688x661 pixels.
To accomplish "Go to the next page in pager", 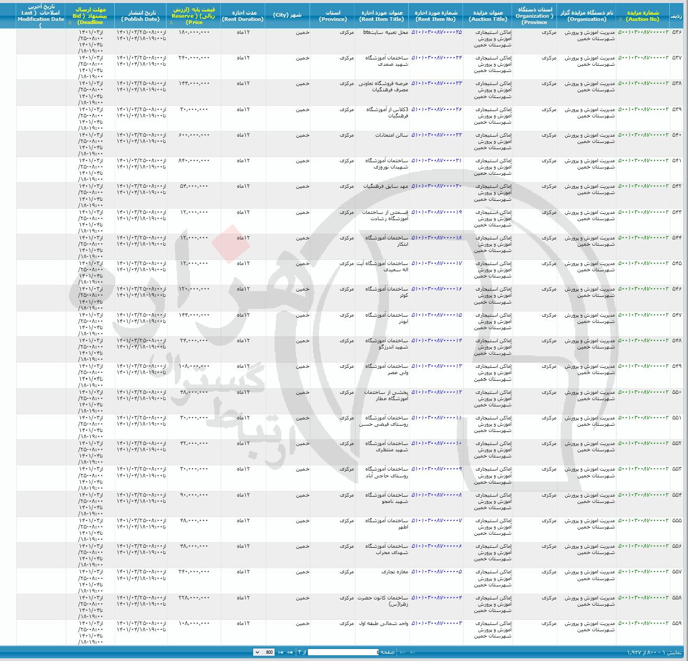I will pos(290,652).
